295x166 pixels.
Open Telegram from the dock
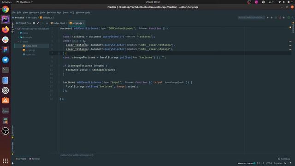click(5, 60)
